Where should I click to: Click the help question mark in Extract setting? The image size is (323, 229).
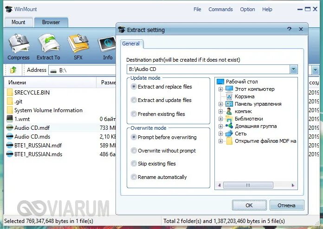[x=289, y=29]
